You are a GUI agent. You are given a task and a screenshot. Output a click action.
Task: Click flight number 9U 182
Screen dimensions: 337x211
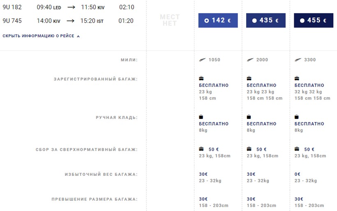pos(12,7)
